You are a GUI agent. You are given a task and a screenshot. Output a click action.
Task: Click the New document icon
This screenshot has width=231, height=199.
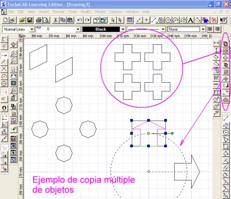pyautogui.click(x=6, y=20)
